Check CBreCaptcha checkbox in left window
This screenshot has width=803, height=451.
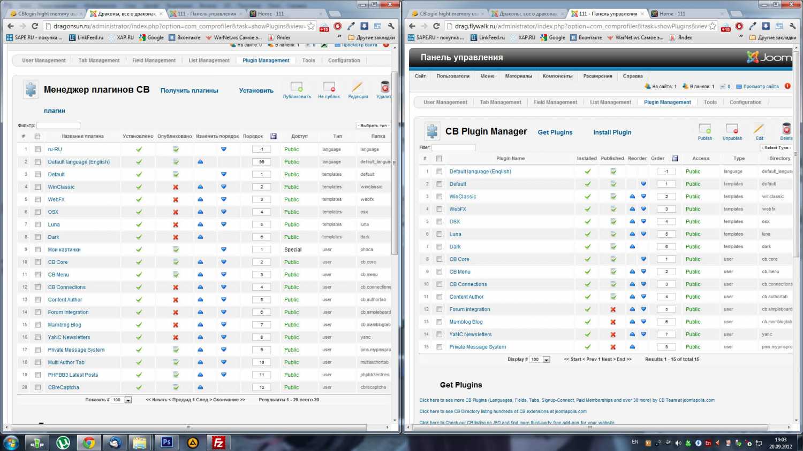tap(37, 387)
